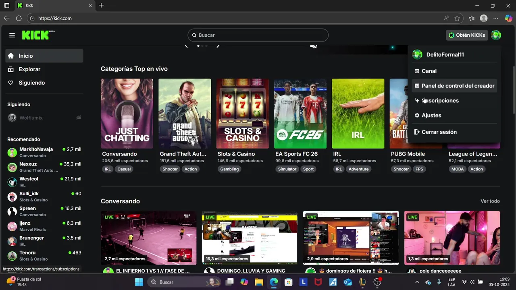
Task: Click Westcol avatar in recommended list
Action: tap(12, 182)
